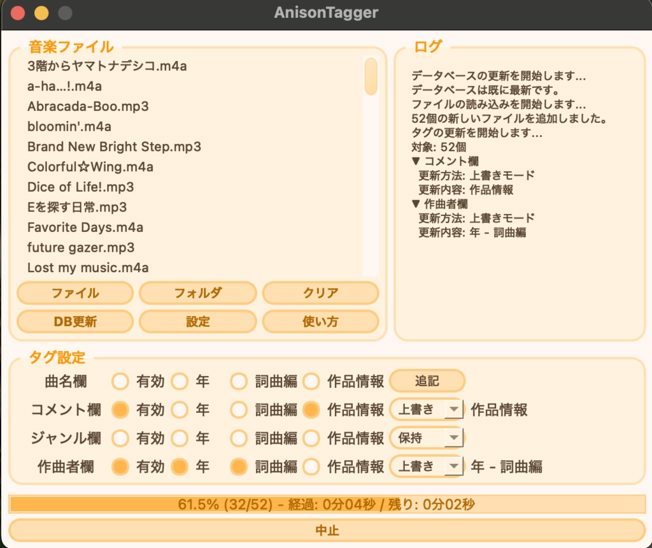Open the 上書き dropdown in the 作曲者欄 row
This screenshot has height=548, width=652.
pyautogui.click(x=427, y=466)
